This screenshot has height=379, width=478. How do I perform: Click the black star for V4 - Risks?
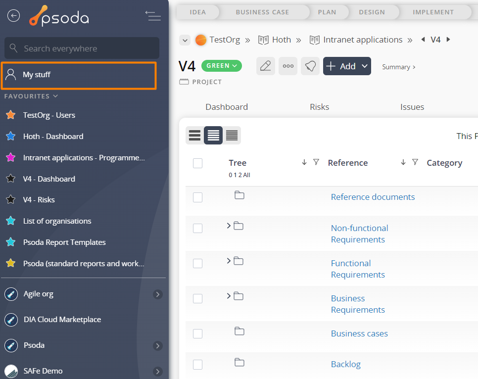click(11, 199)
